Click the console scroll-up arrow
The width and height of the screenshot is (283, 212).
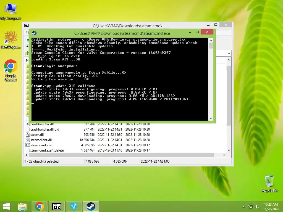click(x=211, y=40)
